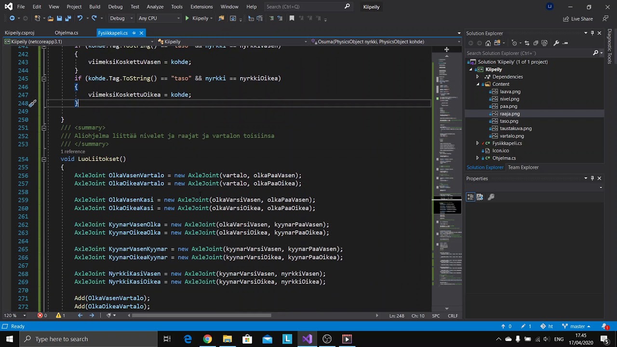This screenshot has height=347, width=617.
Task: Collapse the LuoLiitokset method outline
Action: (44, 159)
